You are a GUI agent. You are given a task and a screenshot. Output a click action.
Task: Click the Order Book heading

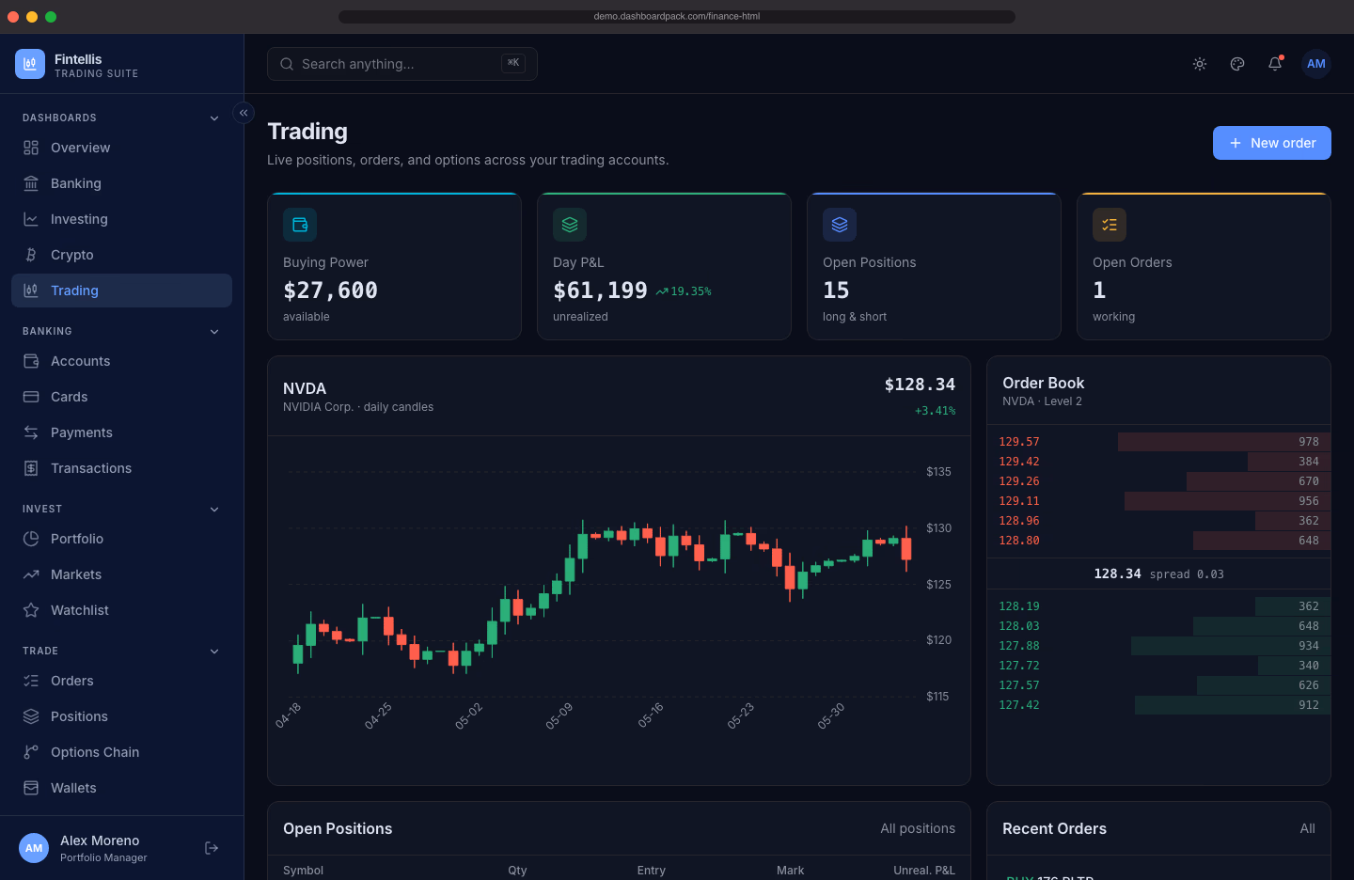pos(1043,383)
